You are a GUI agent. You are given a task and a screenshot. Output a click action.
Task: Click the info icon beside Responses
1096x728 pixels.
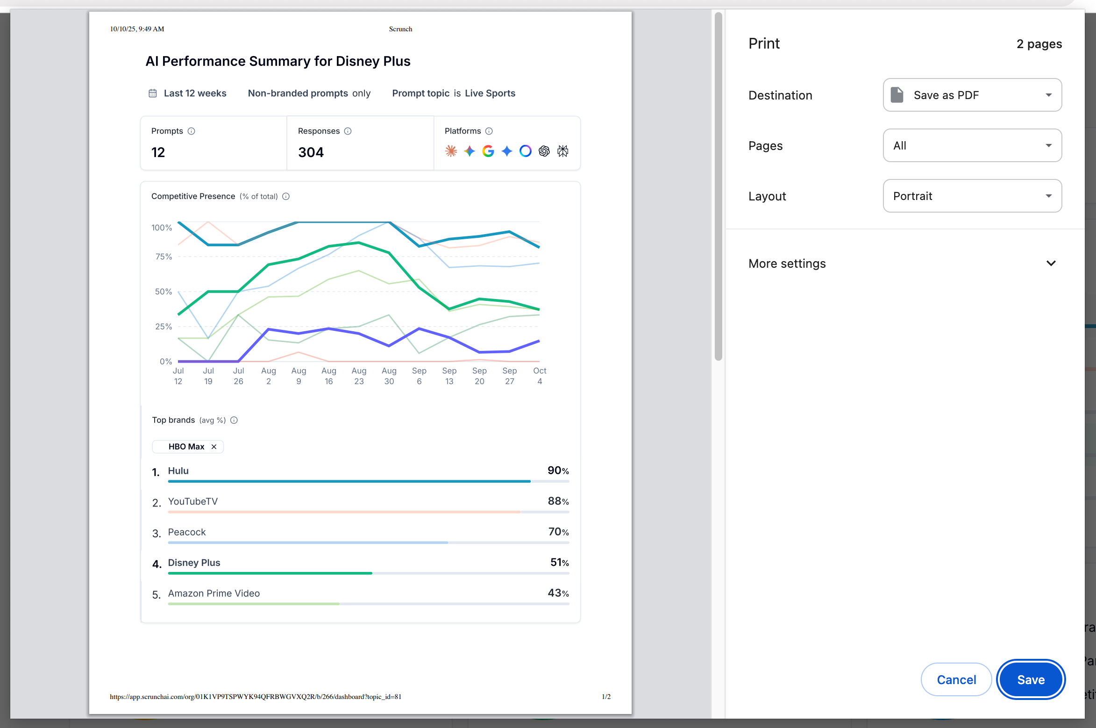[348, 131]
